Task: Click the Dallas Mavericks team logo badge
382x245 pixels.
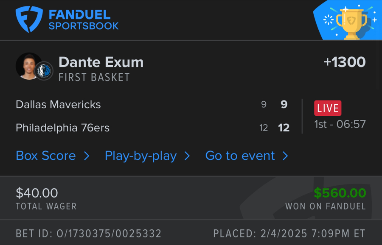Action: point(43,71)
